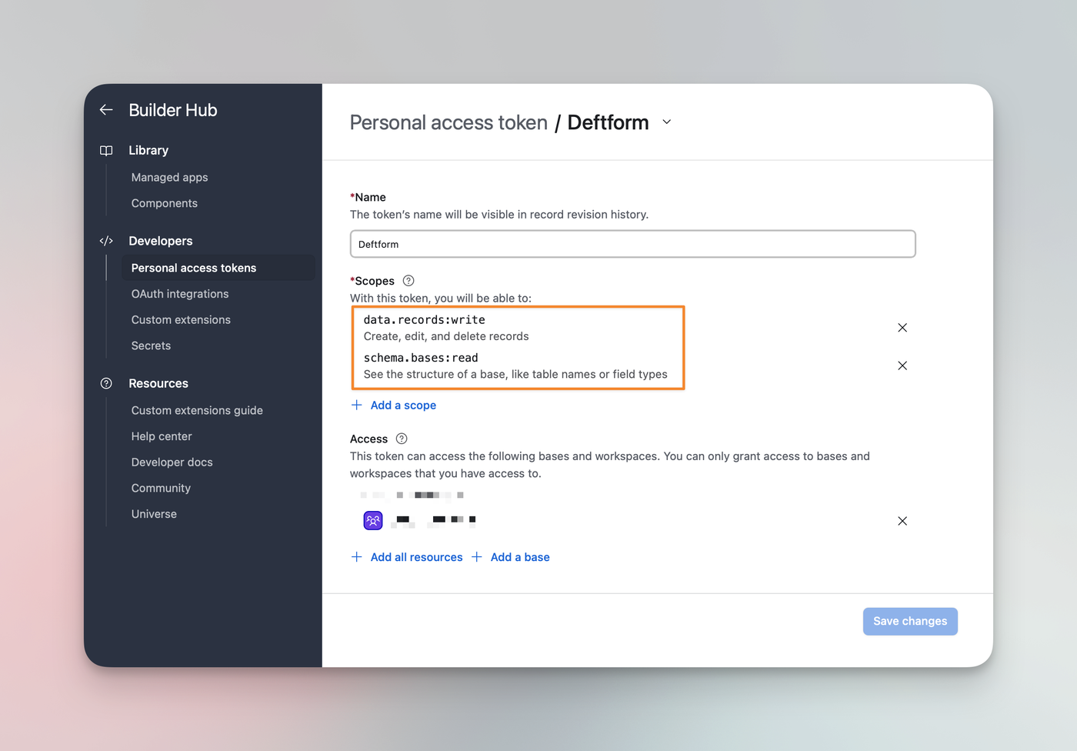Remove the data.records:write scope
Viewport: 1077px width, 751px height.
coord(902,328)
